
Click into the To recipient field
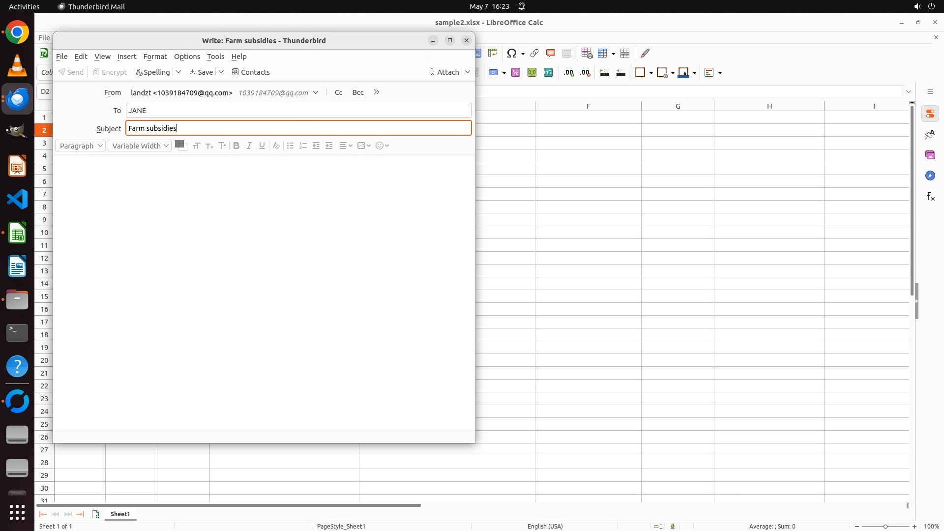pos(298,110)
